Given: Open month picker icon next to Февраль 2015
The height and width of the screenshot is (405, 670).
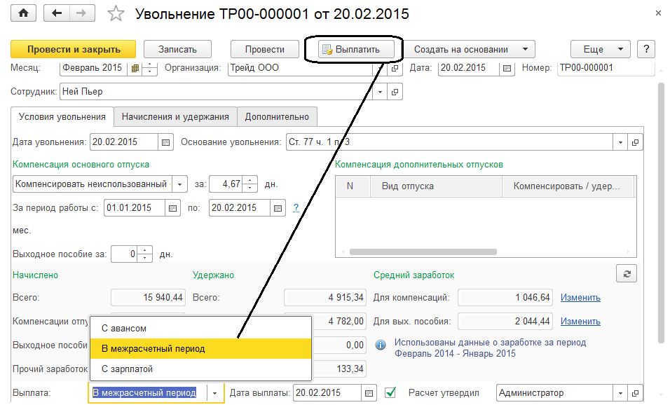Looking at the screenshot, I should (135, 68).
